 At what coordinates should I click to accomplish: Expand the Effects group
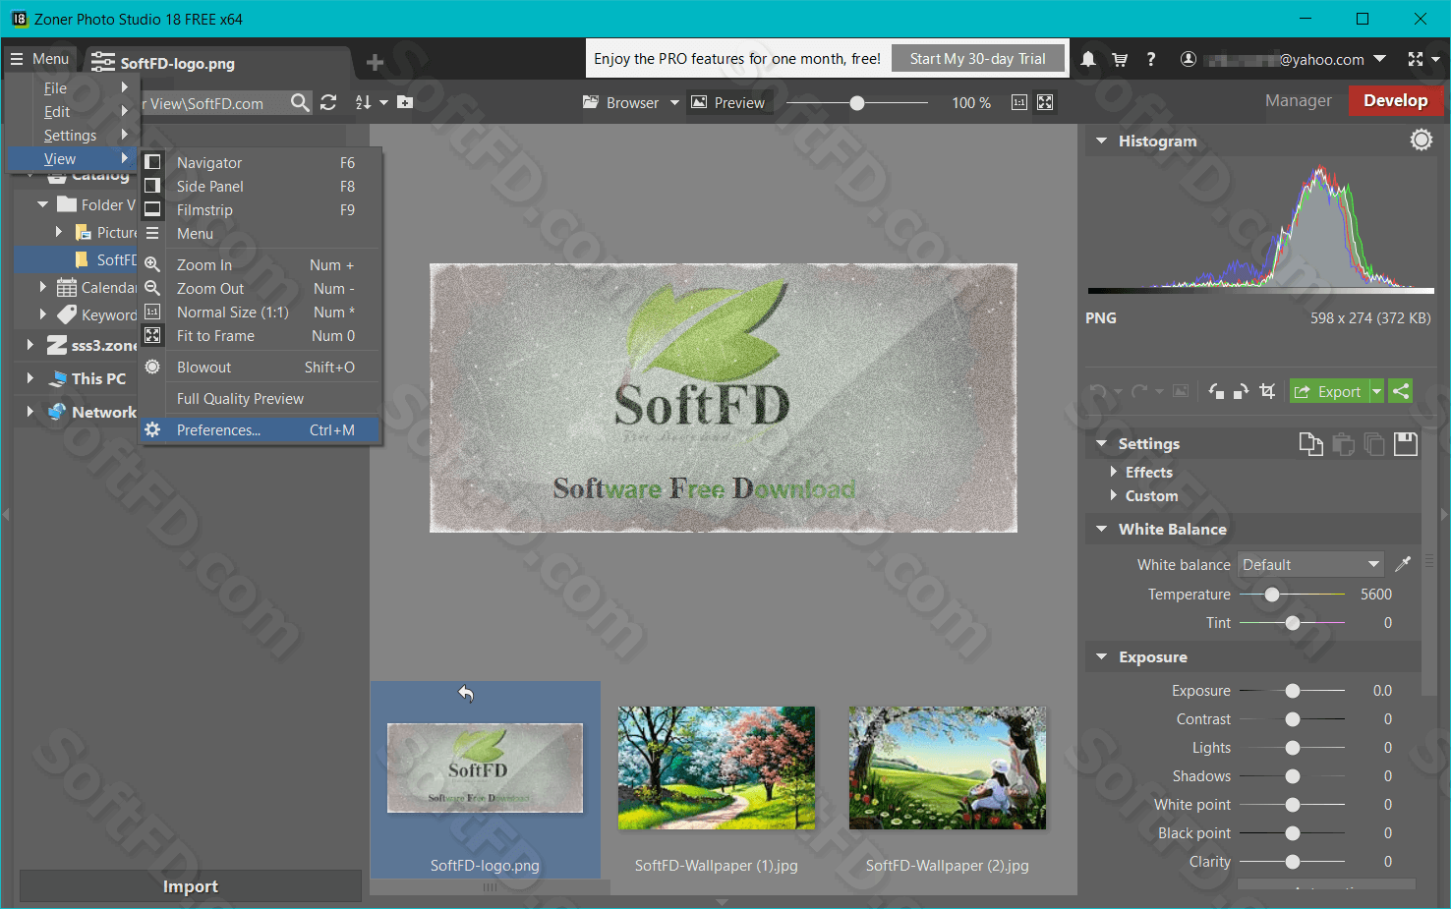tap(1113, 472)
